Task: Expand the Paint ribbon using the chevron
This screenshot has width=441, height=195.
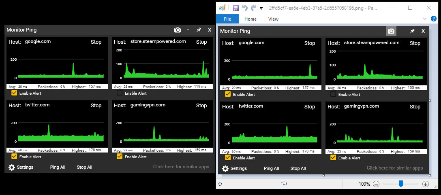Action: coord(424,19)
